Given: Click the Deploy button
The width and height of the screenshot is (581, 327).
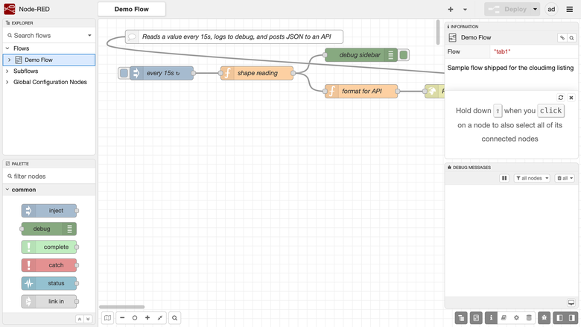Looking at the screenshot, I should pyautogui.click(x=508, y=9).
